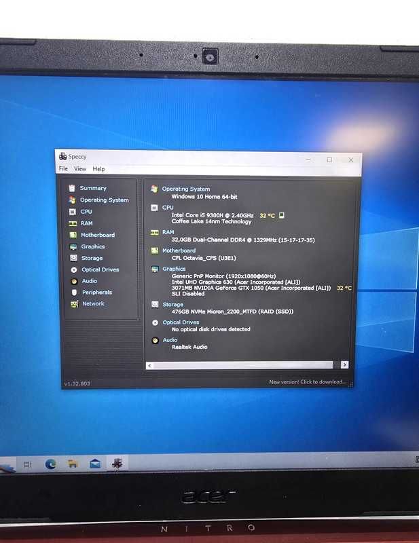Click the Motherboard icon in the sidebar
Image resolution: width=419 pixels, height=543 pixels.
pyautogui.click(x=73, y=235)
